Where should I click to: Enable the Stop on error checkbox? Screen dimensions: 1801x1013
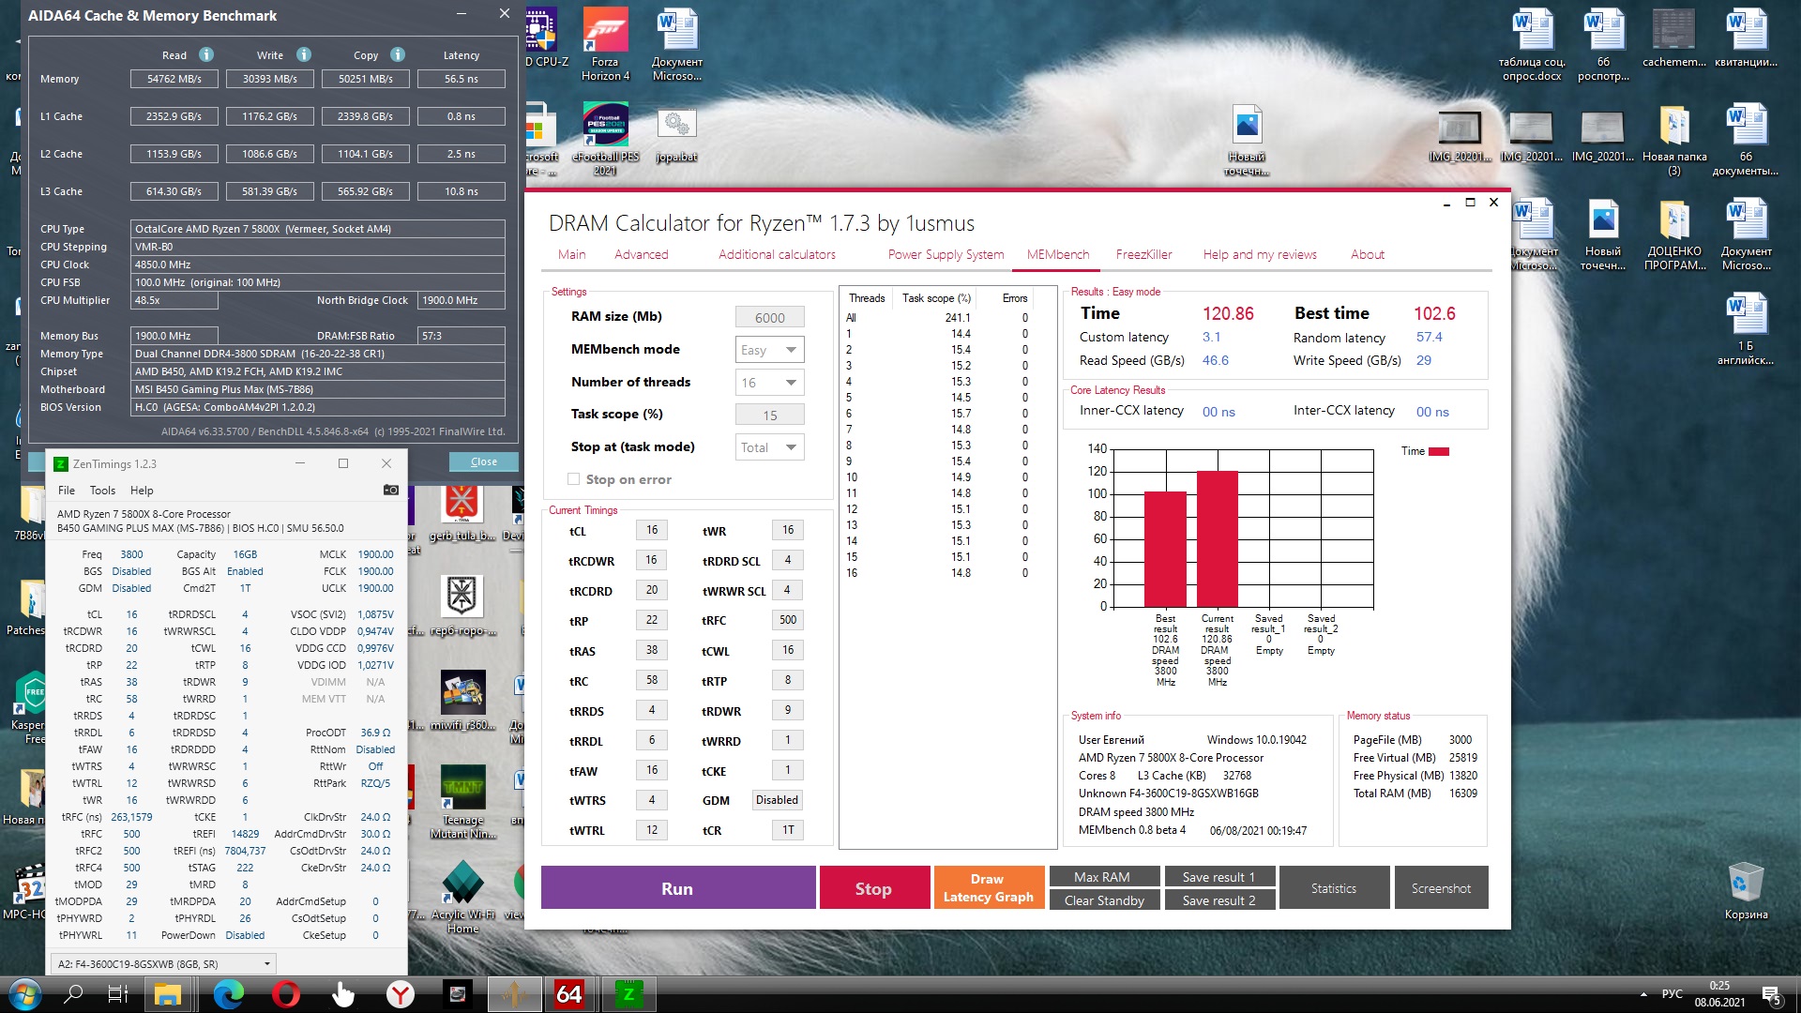pyautogui.click(x=573, y=479)
